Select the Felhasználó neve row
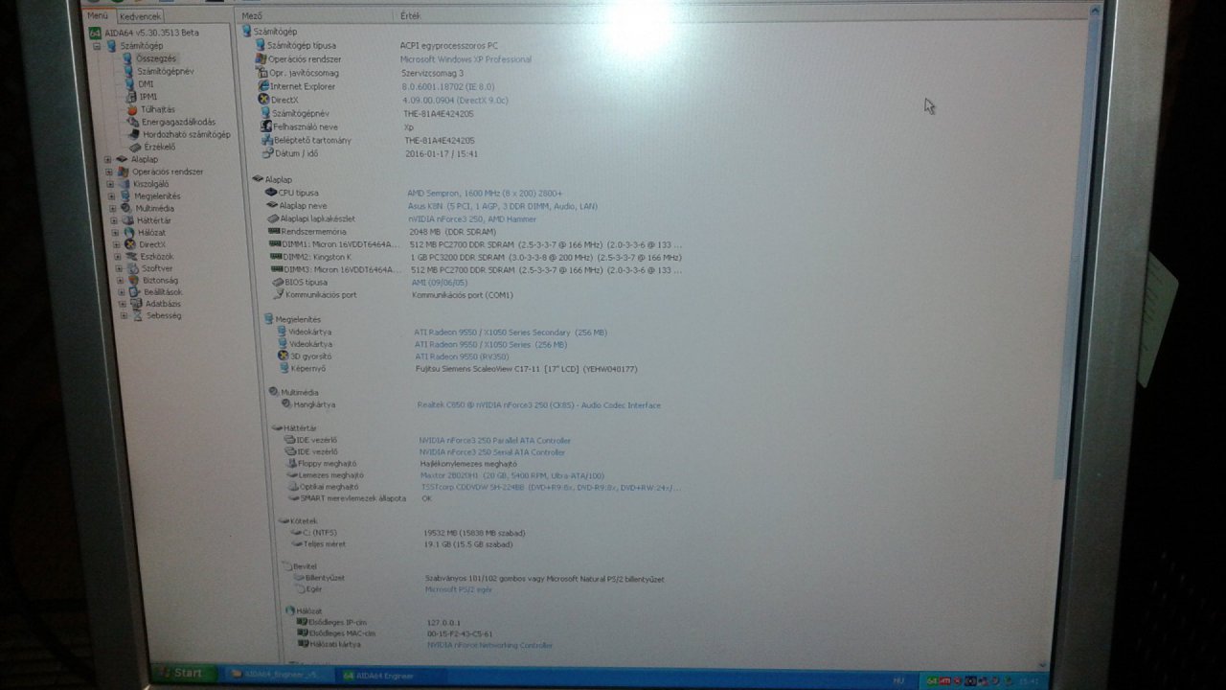This screenshot has height=690, width=1226. pyautogui.click(x=337, y=126)
